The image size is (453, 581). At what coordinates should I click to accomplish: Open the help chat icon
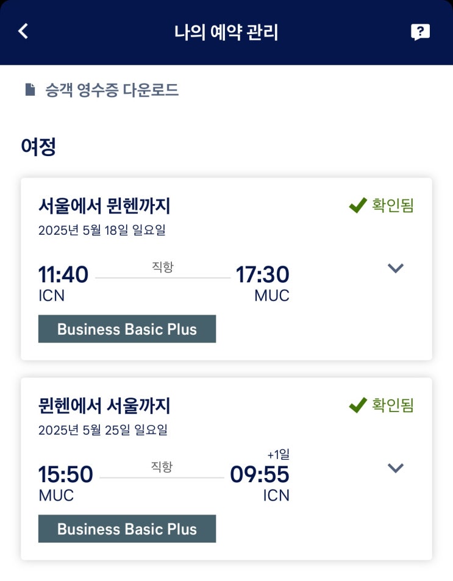pos(420,32)
